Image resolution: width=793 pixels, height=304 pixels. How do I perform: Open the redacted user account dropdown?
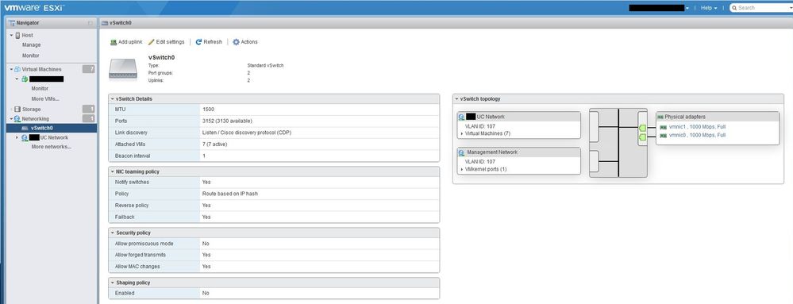659,8
